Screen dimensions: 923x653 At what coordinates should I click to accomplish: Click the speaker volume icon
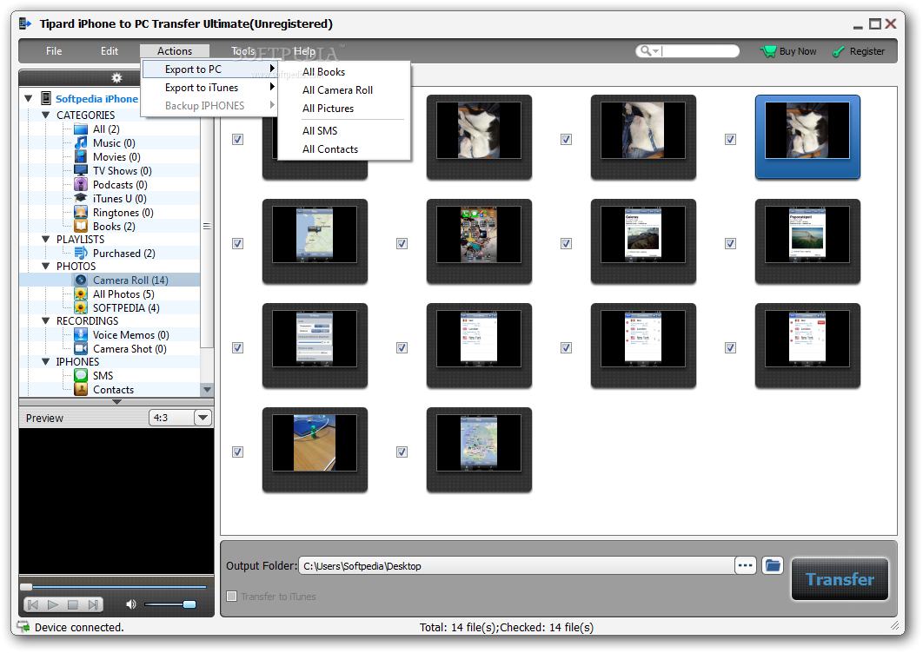[130, 604]
